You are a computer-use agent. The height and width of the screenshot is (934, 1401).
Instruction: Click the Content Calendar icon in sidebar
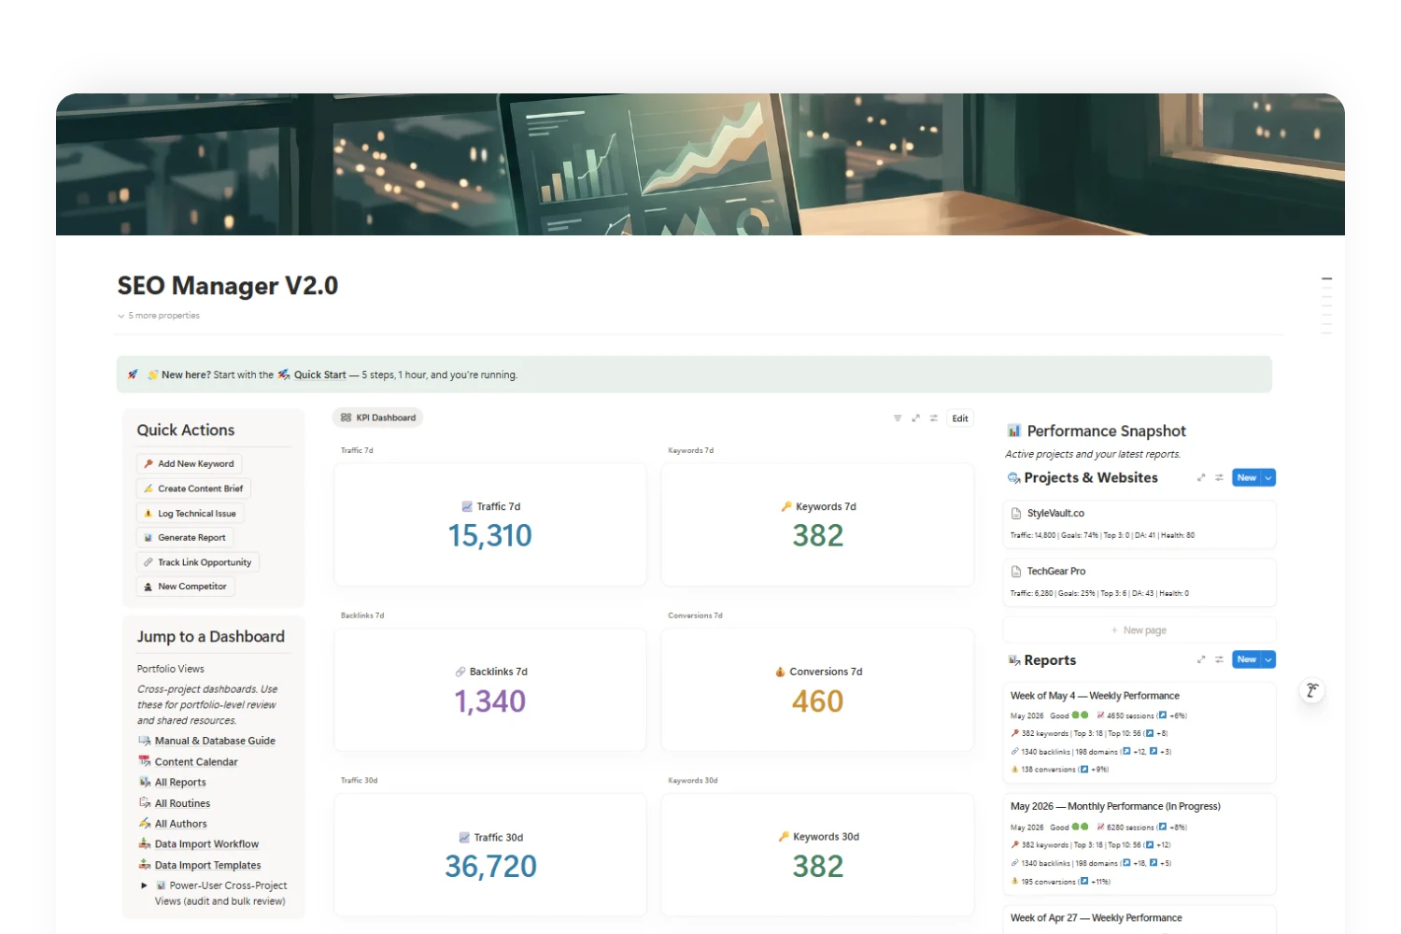point(145,761)
